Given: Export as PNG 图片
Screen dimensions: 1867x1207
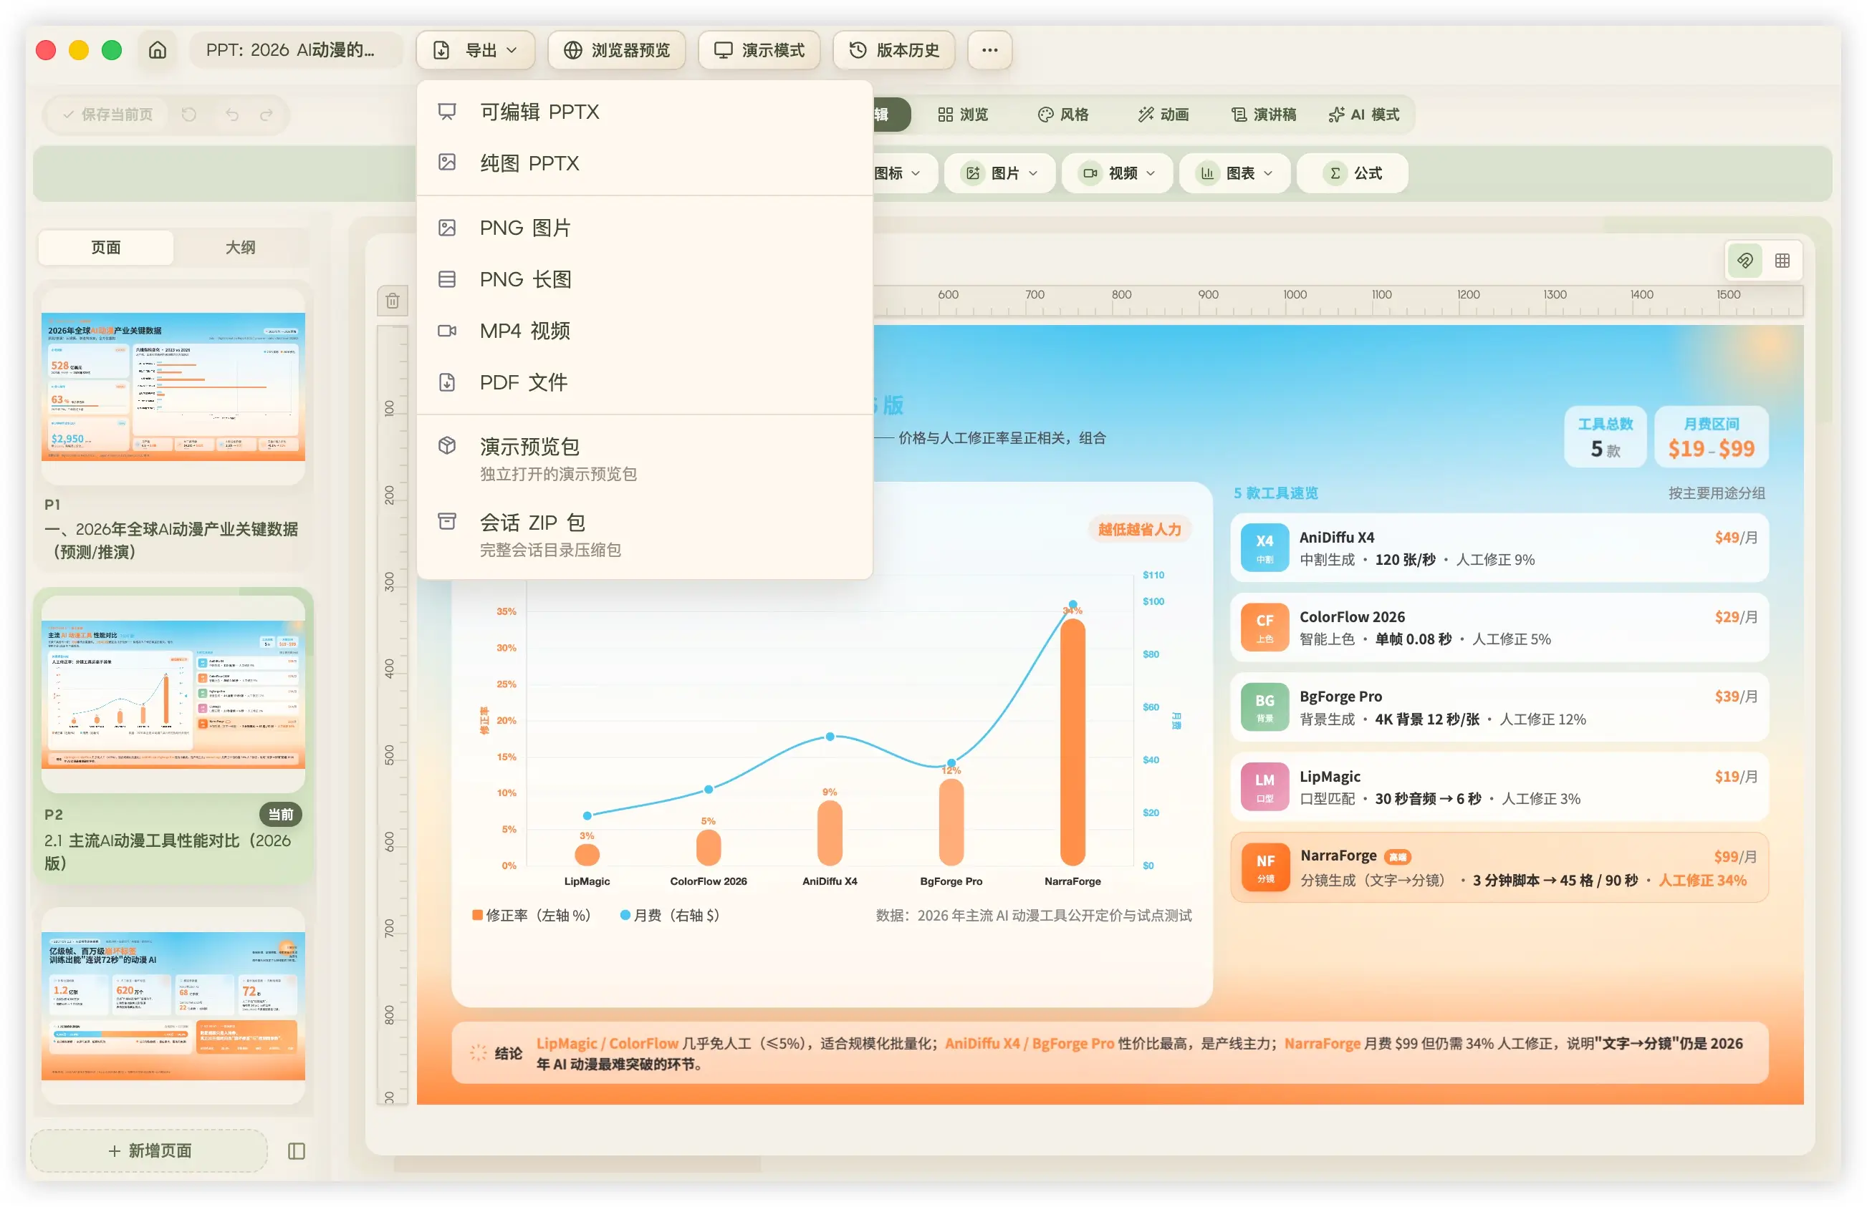Looking at the screenshot, I should point(645,228).
